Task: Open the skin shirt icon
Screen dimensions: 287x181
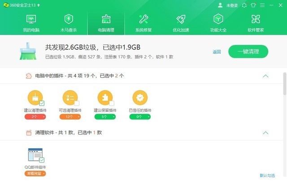Action: click(x=253, y=5)
